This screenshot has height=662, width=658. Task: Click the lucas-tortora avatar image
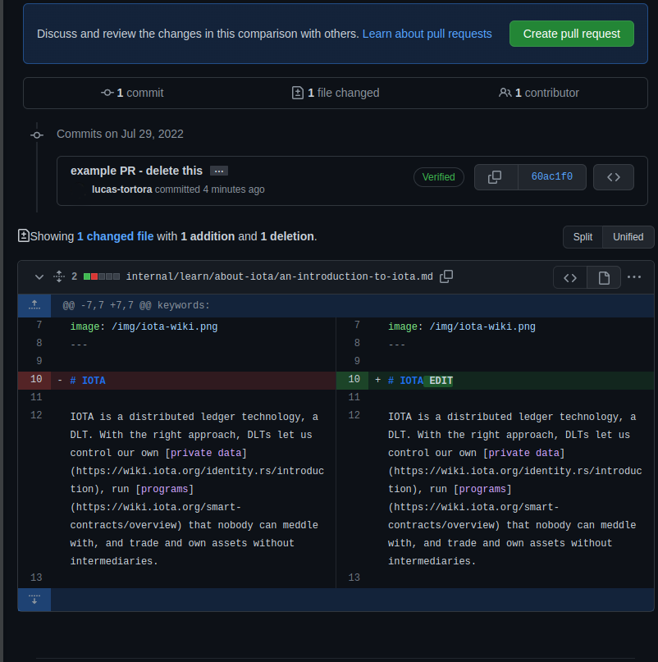point(78,189)
